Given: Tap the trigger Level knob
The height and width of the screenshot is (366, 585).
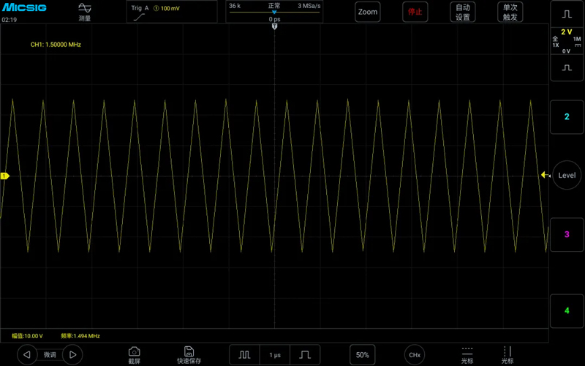Looking at the screenshot, I should [567, 175].
